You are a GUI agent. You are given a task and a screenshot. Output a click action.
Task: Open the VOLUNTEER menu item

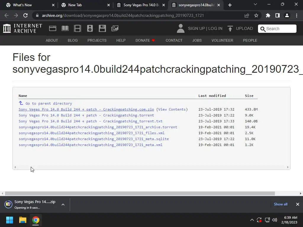pyautogui.click(x=223, y=40)
